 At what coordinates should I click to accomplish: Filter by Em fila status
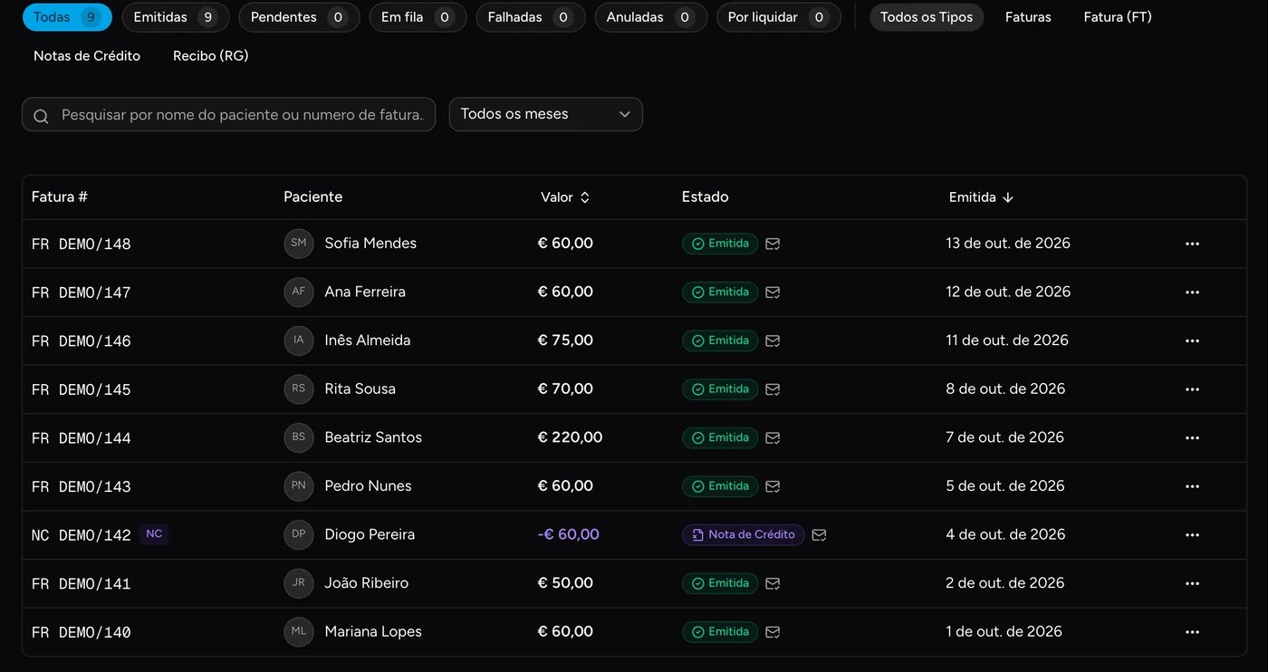[418, 17]
